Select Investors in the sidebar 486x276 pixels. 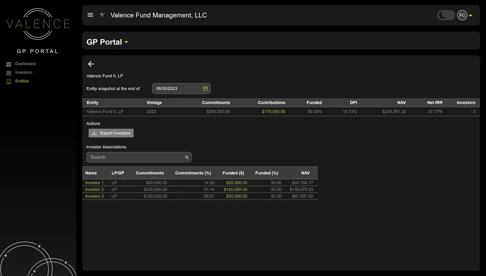point(24,72)
